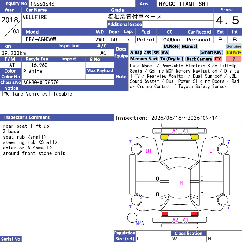242x242 pixels.
Task: Click the "rear seat lift up" comment
Action: 26,126
